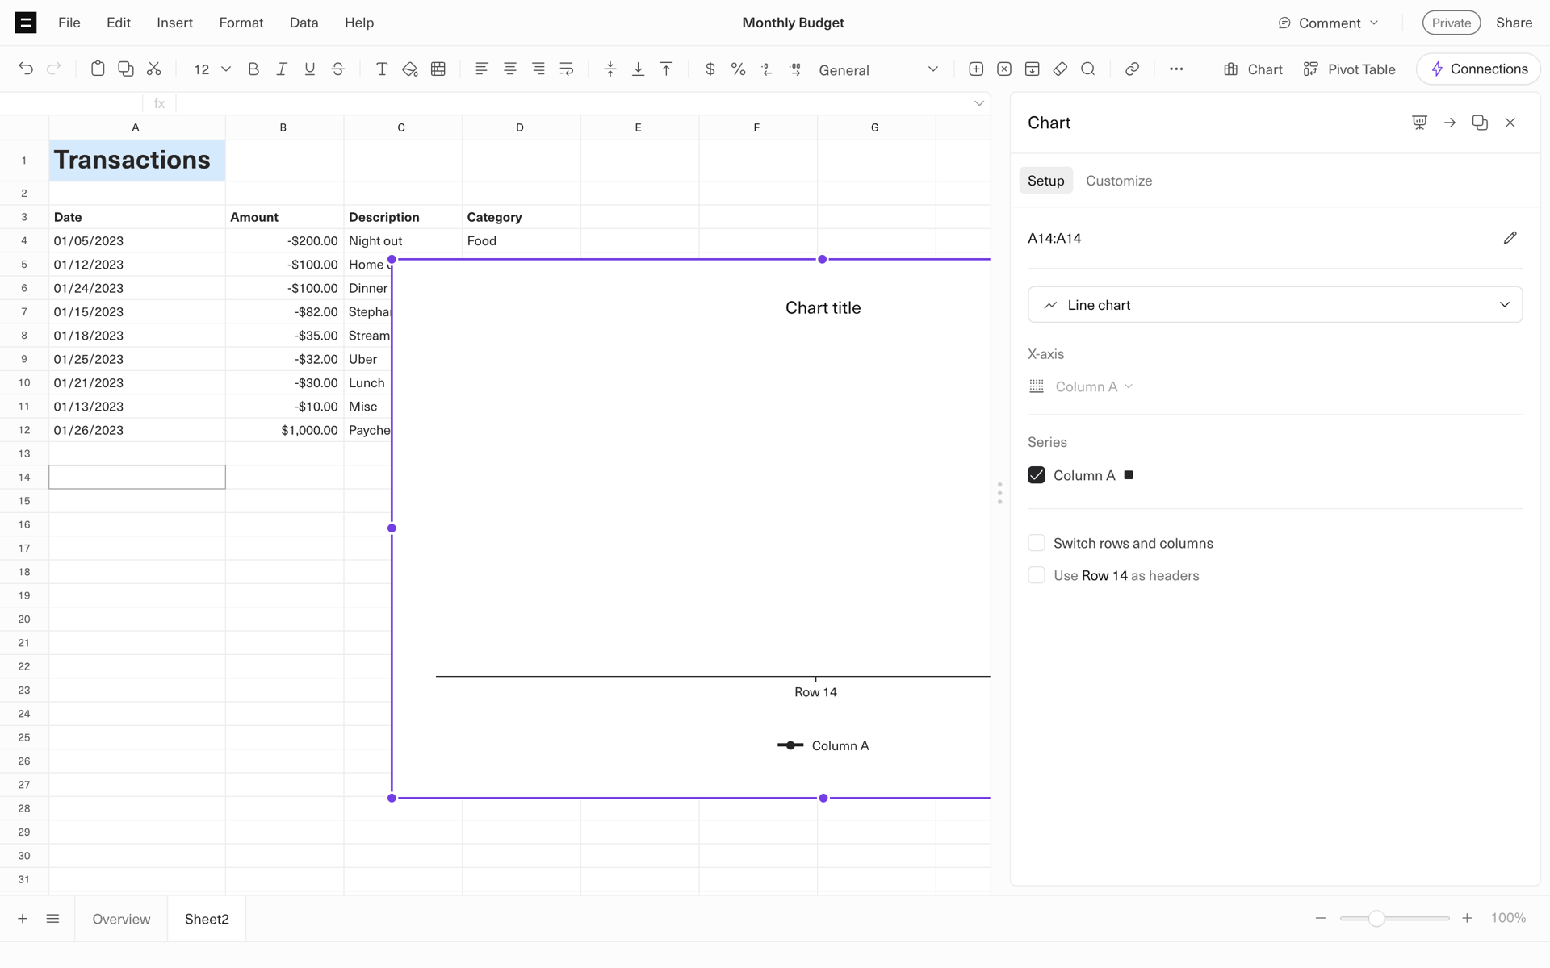1550x968 pixels.
Task: Select the Sheet2 tab
Action: (x=207, y=919)
